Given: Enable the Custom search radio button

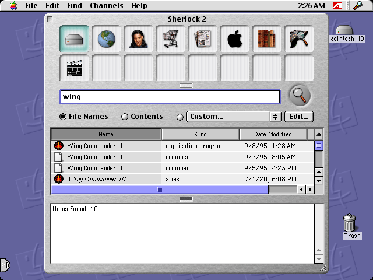Looking at the screenshot, I should pos(180,117).
